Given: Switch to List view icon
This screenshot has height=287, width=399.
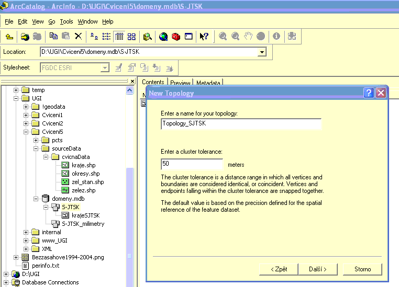Looking at the screenshot, I should 106,37.
